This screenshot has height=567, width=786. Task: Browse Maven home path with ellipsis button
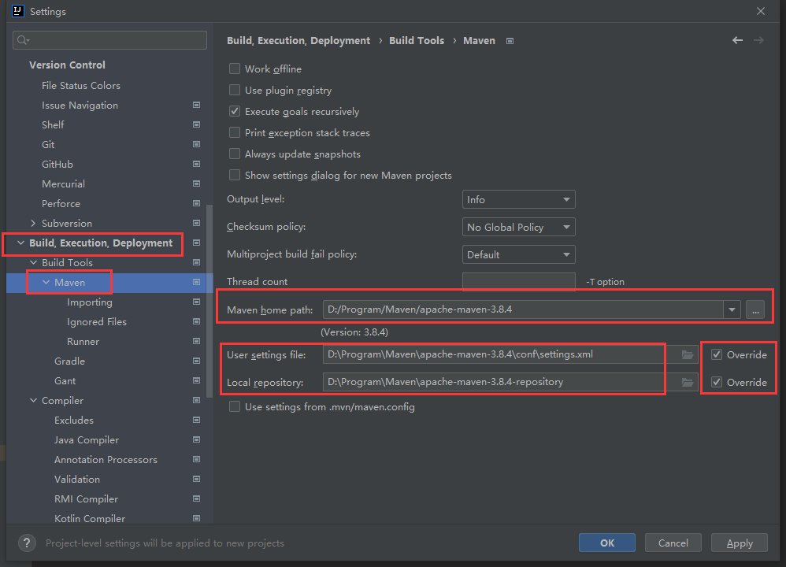755,309
